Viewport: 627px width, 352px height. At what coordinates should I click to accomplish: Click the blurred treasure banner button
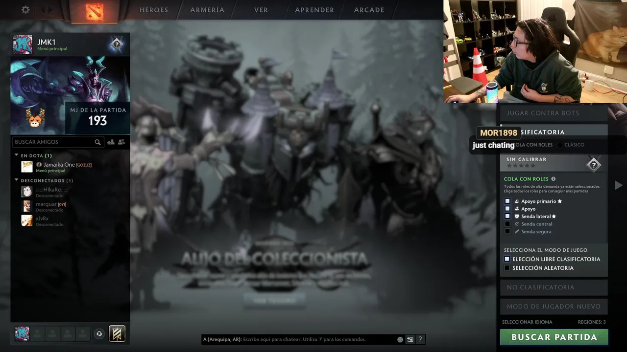[x=274, y=301]
